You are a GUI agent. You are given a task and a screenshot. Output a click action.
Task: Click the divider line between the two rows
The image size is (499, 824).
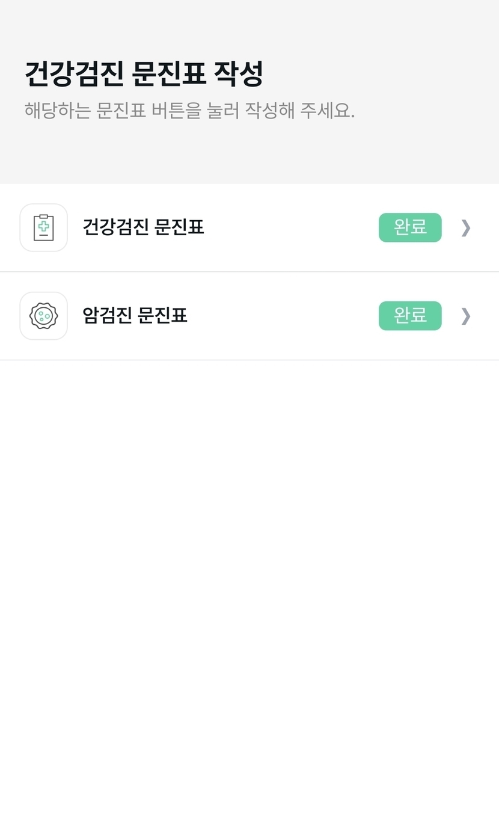249,272
